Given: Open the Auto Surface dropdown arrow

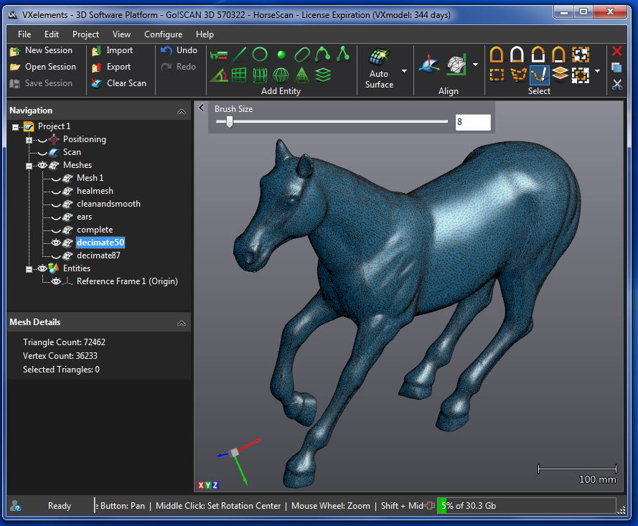Looking at the screenshot, I should (x=405, y=71).
